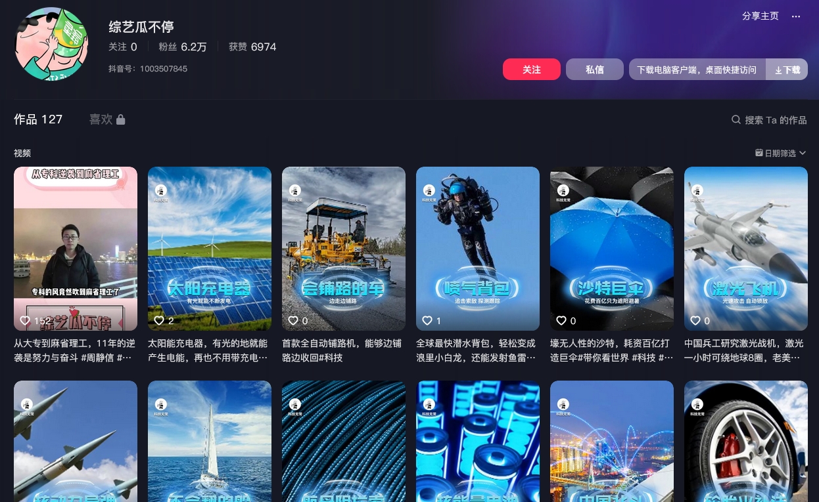Image resolution: width=819 pixels, height=502 pixels.
Task: Expand the 日期筛选 date filter dropdown
Action: coord(780,153)
